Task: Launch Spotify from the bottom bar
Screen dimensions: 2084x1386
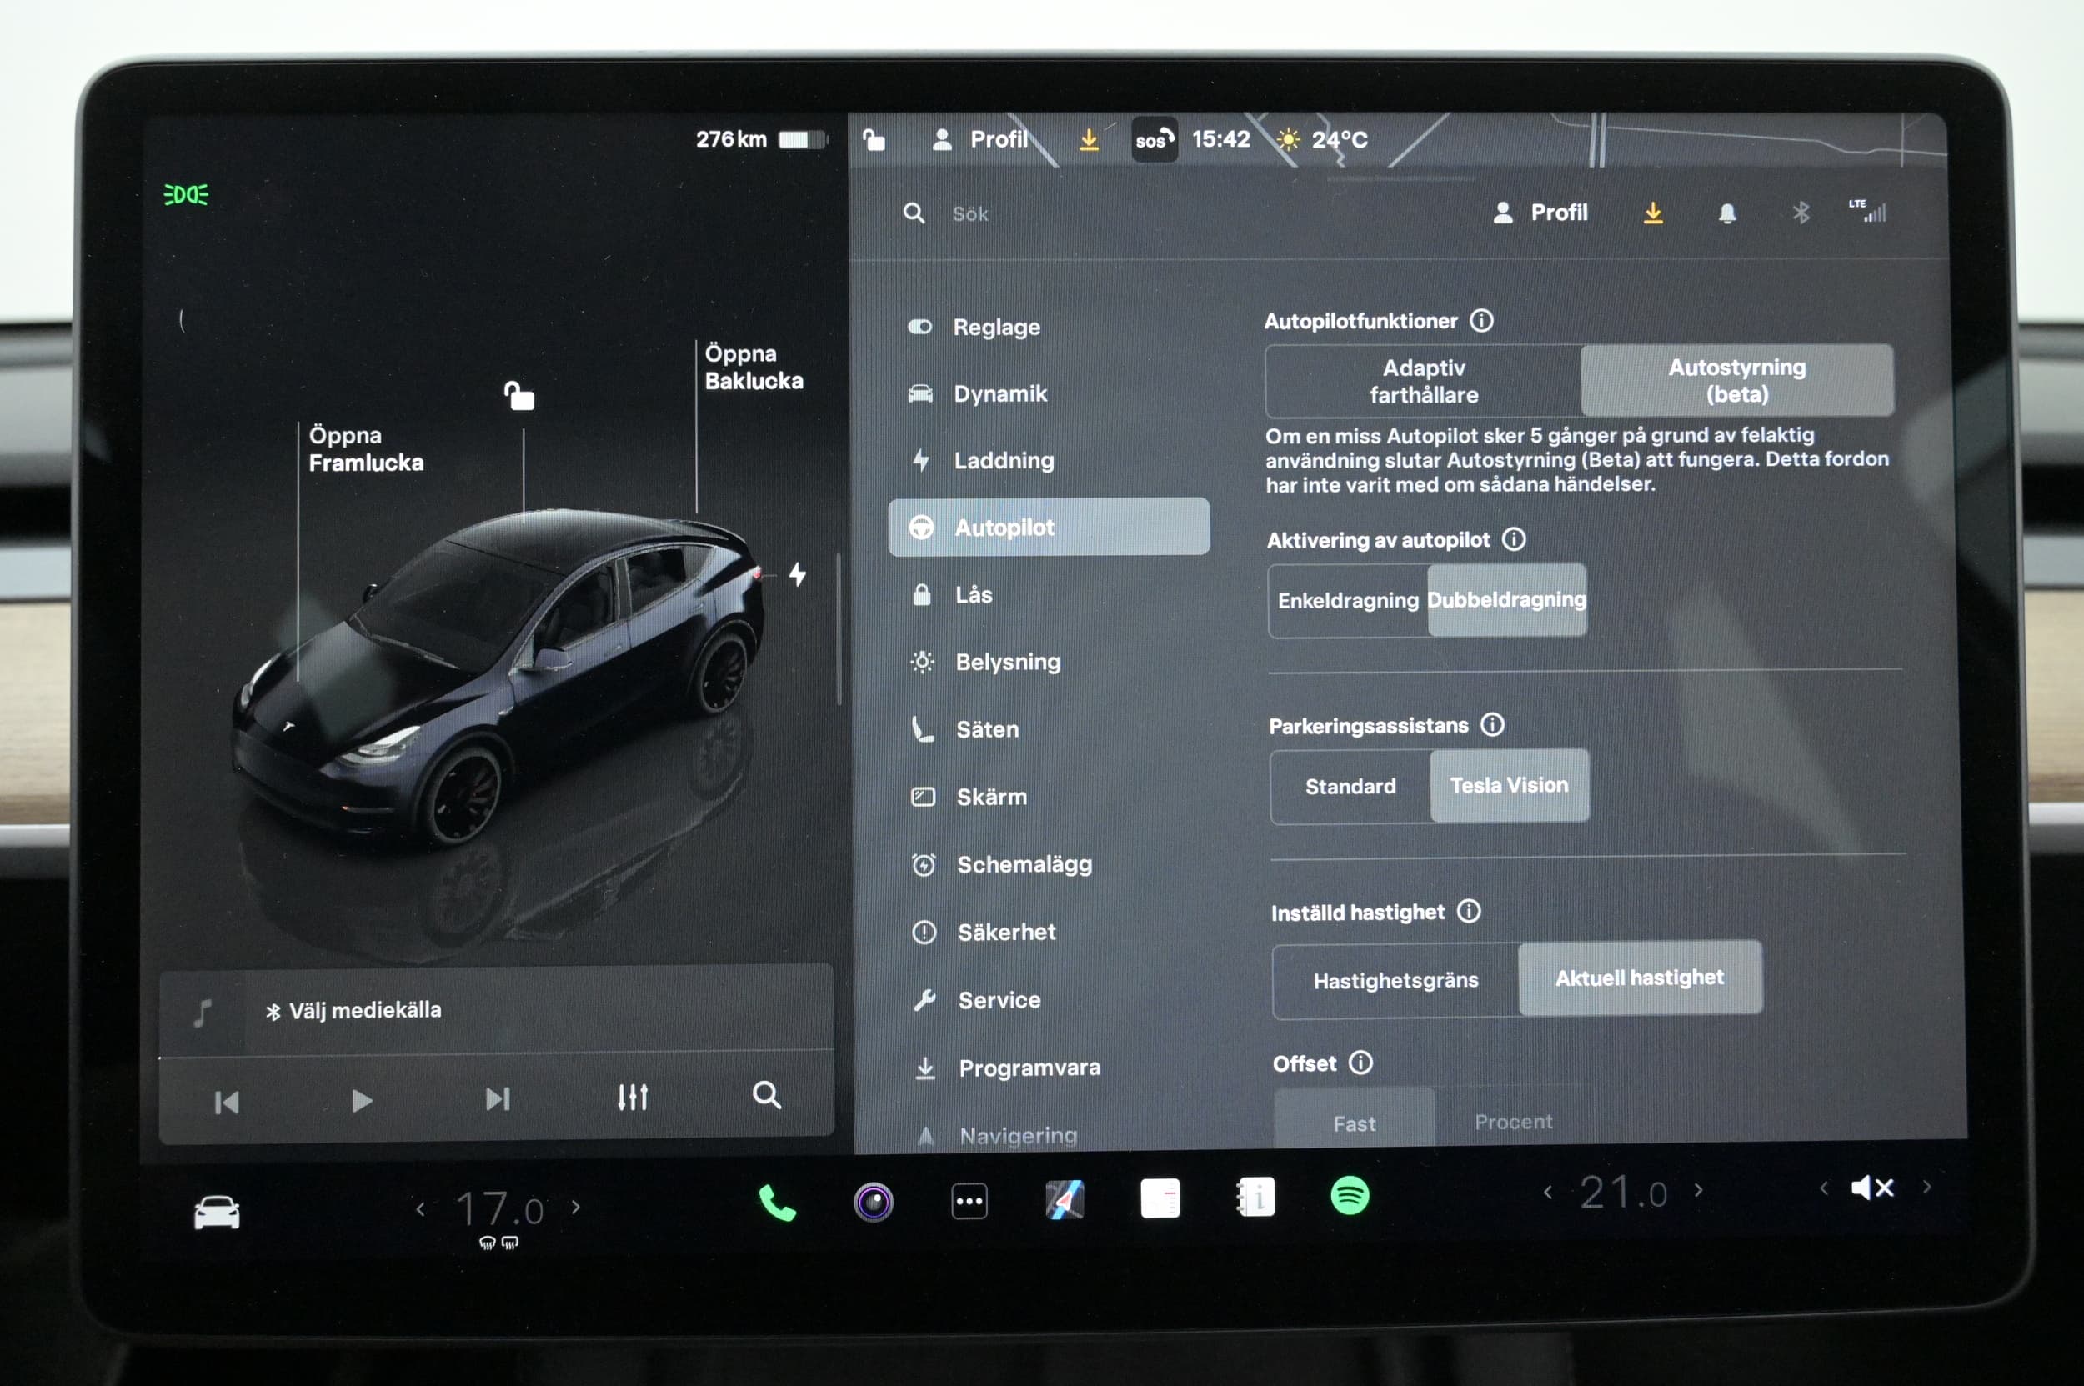Action: point(1350,1196)
